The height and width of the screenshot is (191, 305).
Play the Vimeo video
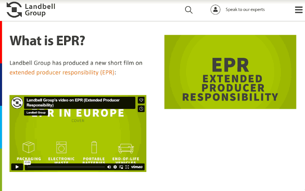17,167
